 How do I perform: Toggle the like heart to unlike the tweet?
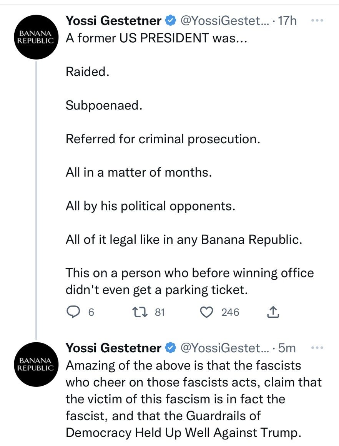tap(206, 312)
